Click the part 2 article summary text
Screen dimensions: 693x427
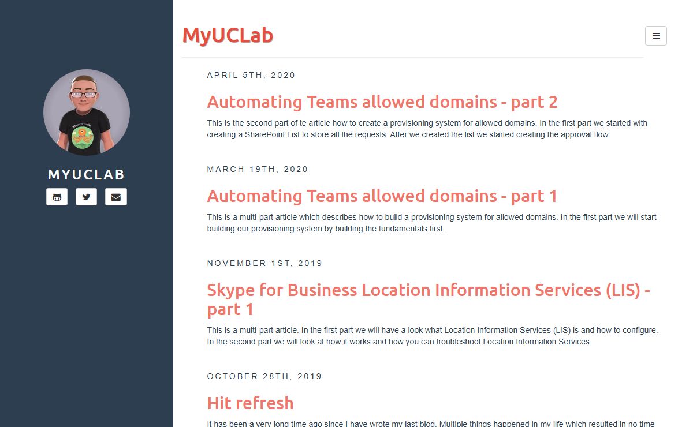(x=427, y=129)
